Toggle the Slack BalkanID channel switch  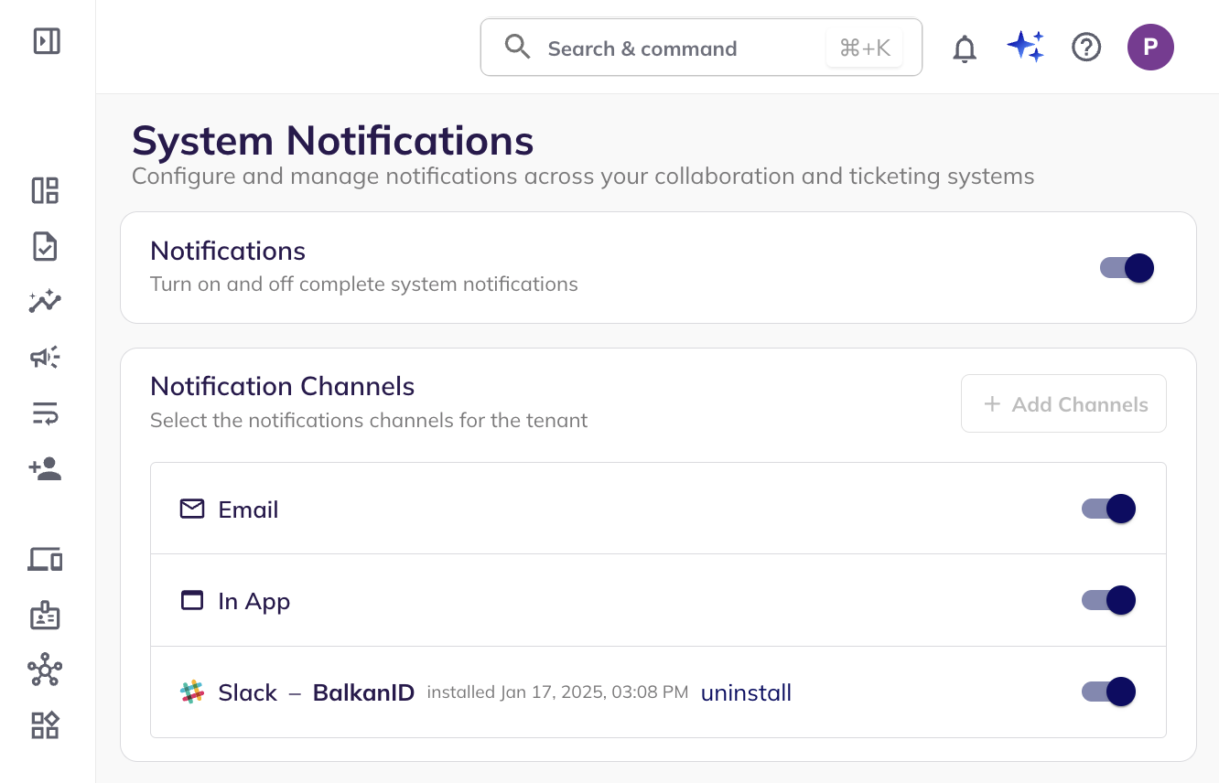tap(1108, 692)
